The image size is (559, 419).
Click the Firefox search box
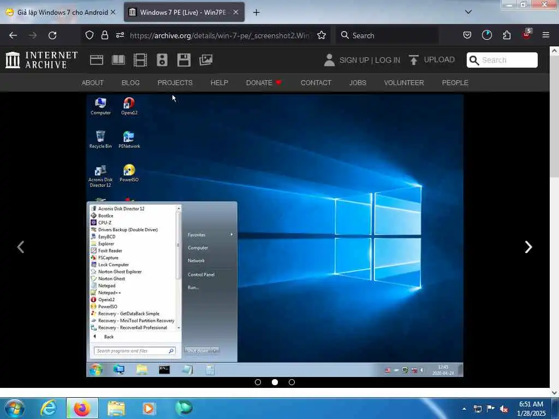click(x=388, y=35)
